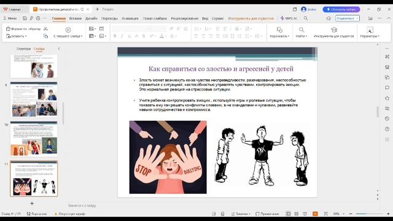Switch to Структура outline tab
This screenshot has width=393, height=221.
tap(23, 48)
